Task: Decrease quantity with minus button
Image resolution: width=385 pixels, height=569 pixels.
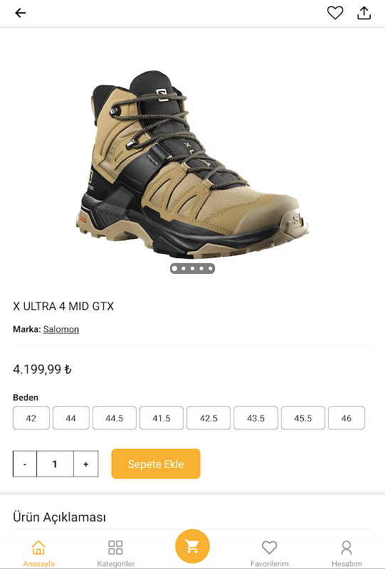Action: (25, 464)
